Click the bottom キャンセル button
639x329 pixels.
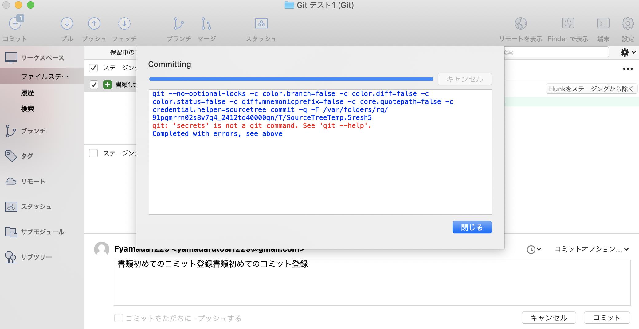(x=549, y=318)
